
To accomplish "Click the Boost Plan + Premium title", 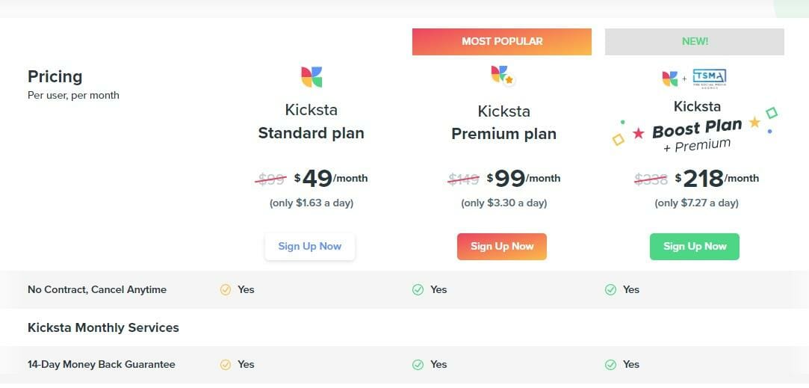I will click(696, 135).
